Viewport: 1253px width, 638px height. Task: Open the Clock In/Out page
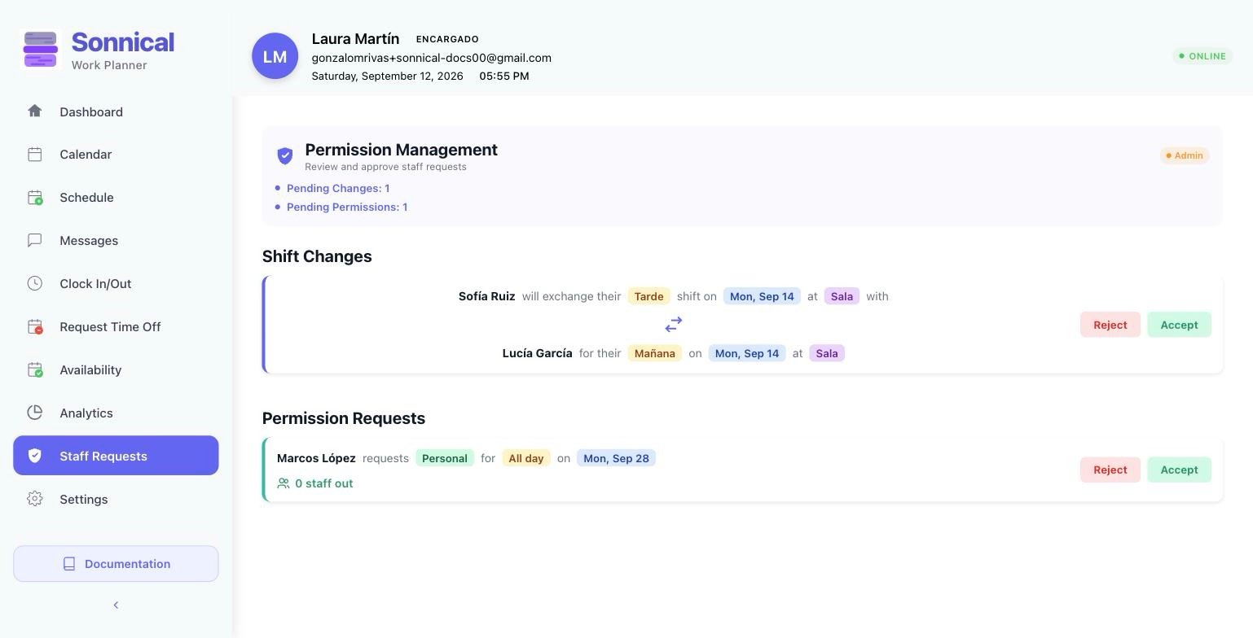click(116, 284)
